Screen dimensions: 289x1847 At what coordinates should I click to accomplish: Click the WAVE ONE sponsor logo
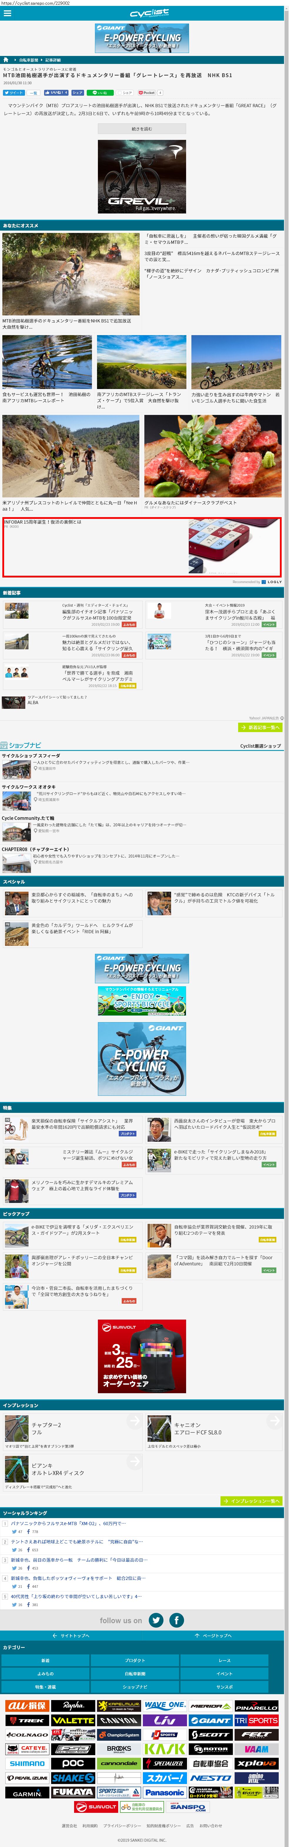click(x=165, y=1706)
